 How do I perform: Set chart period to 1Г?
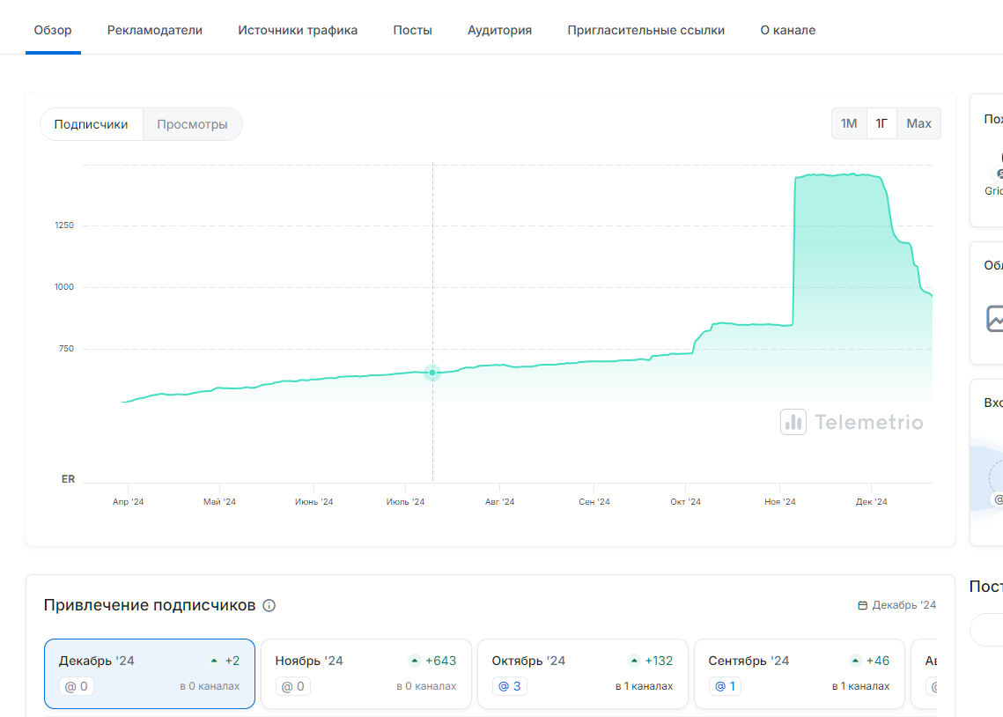coord(881,123)
